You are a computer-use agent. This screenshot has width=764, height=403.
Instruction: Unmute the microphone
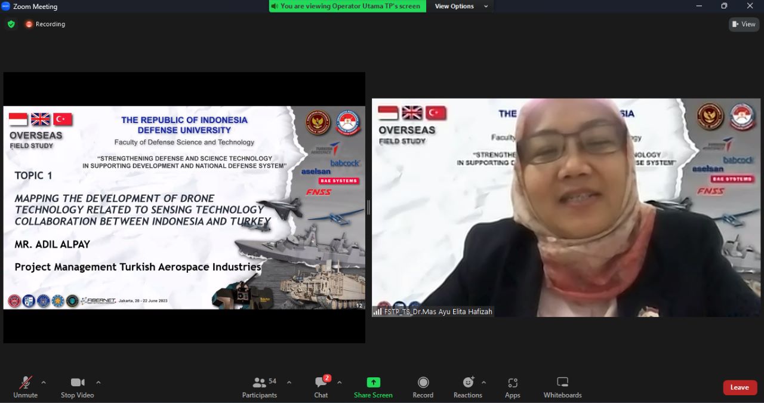click(x=25, y=387)
